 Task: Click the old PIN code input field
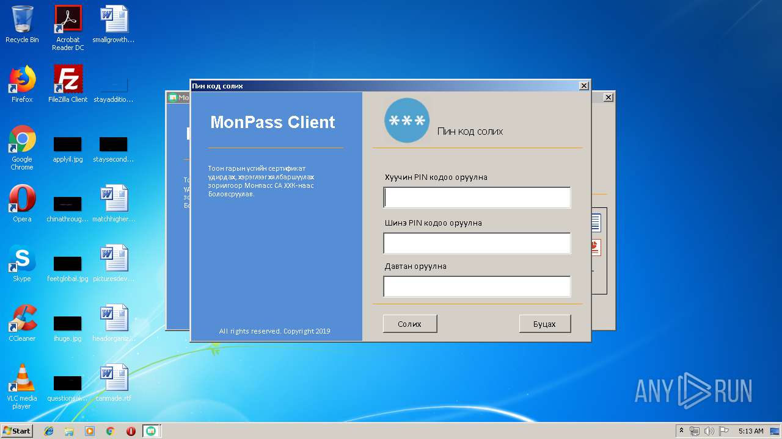(477, 198)
